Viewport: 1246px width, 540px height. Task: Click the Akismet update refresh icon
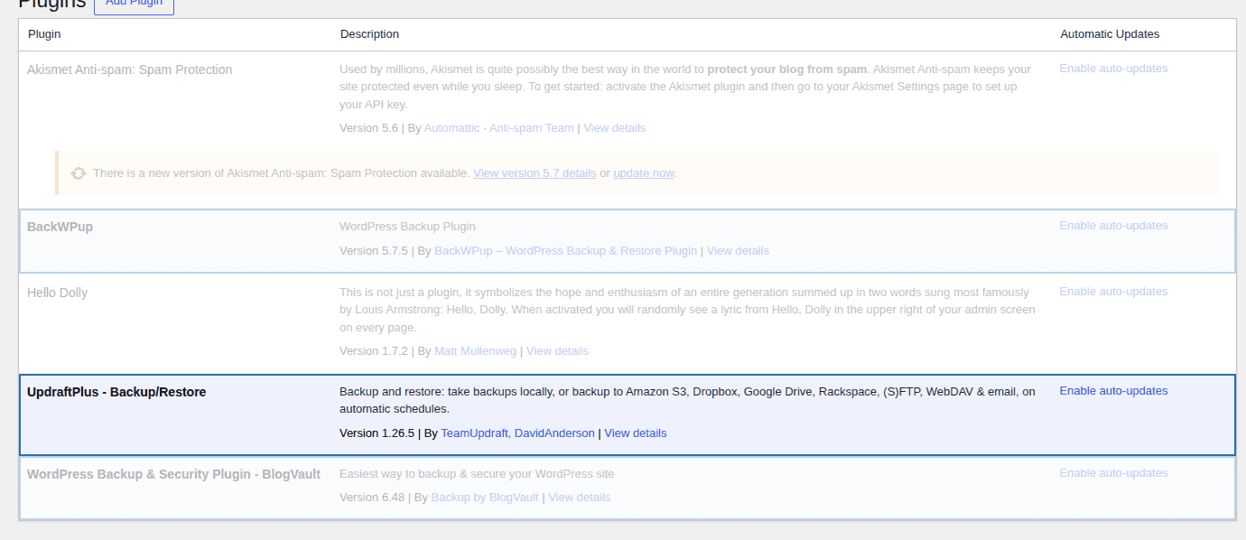tap(79, 173)
